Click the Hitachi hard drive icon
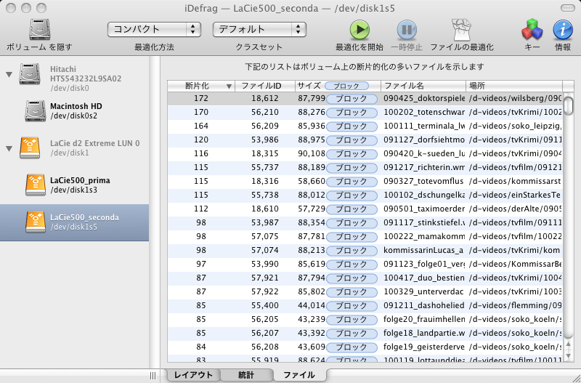 30,74
